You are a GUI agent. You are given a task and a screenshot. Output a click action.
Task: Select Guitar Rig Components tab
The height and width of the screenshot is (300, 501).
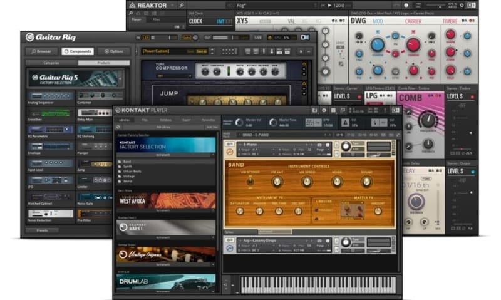pyautogui.click(x=78, y=51)
